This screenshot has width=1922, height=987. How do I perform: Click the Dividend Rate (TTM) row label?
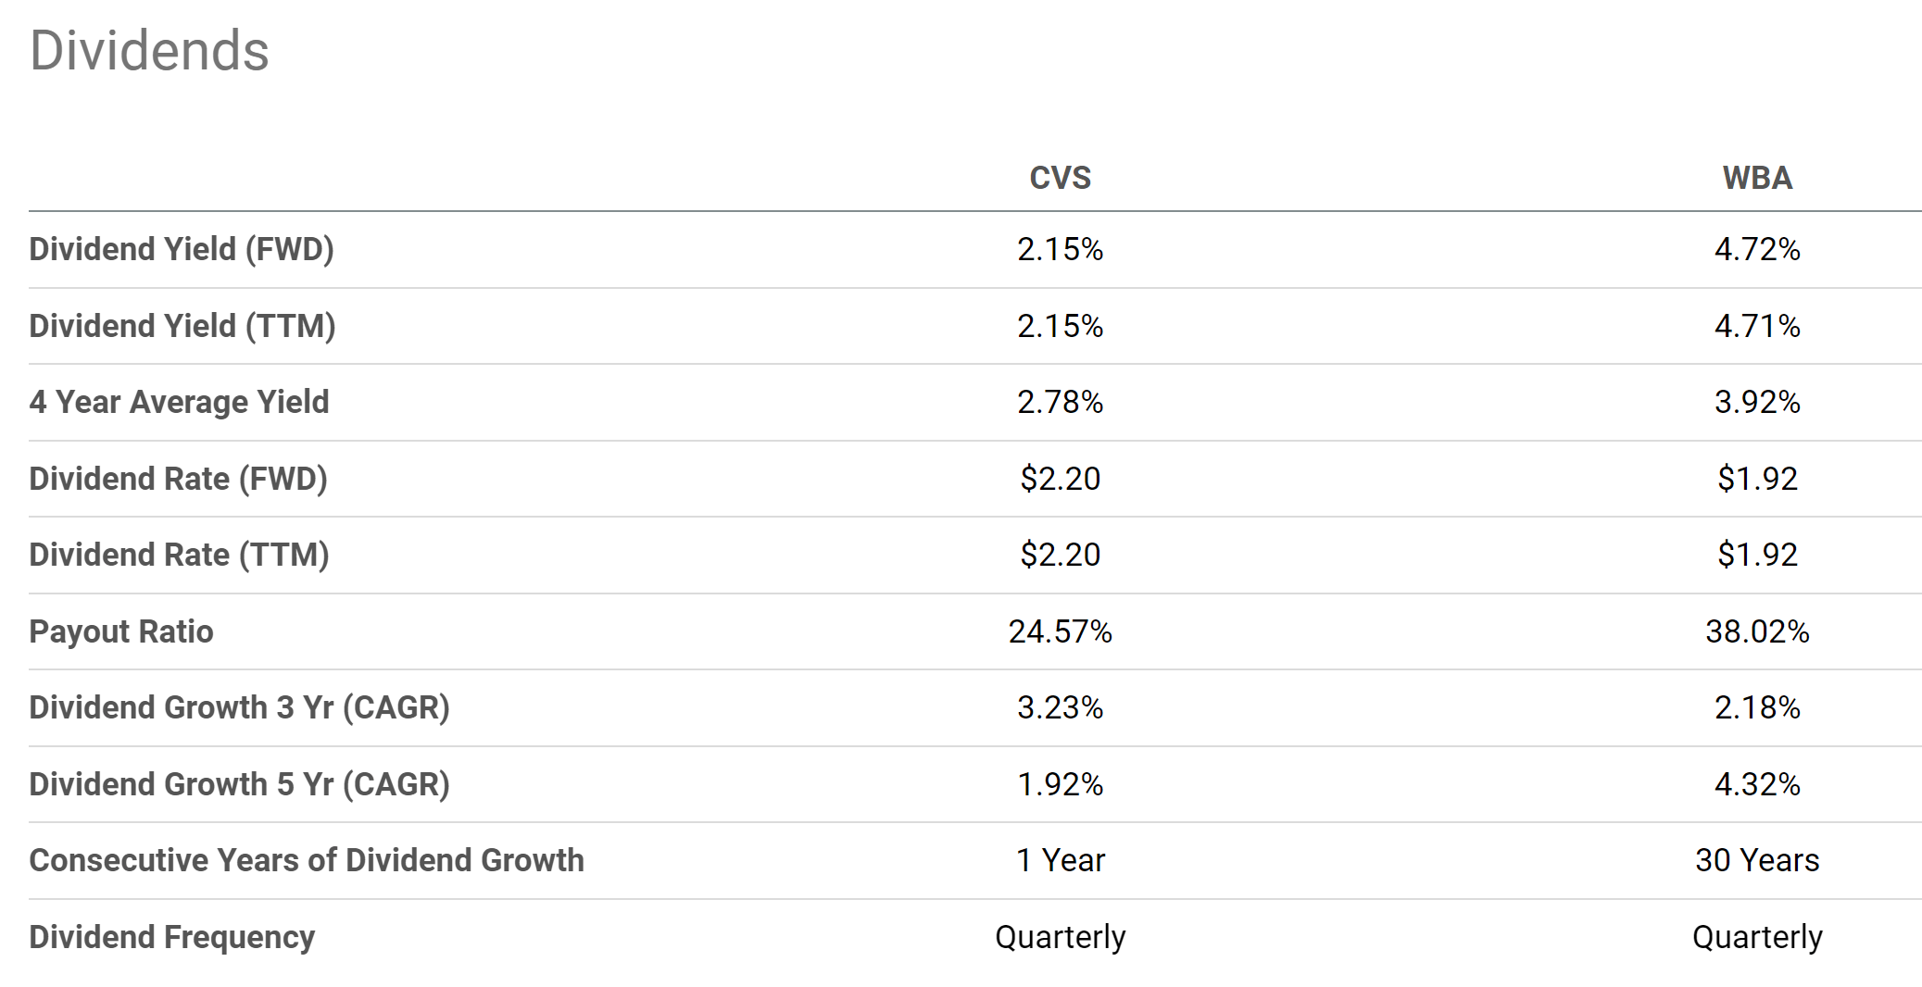pos(179,555)
